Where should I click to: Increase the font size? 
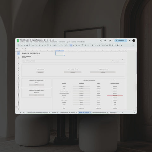[x=68, y=45]
